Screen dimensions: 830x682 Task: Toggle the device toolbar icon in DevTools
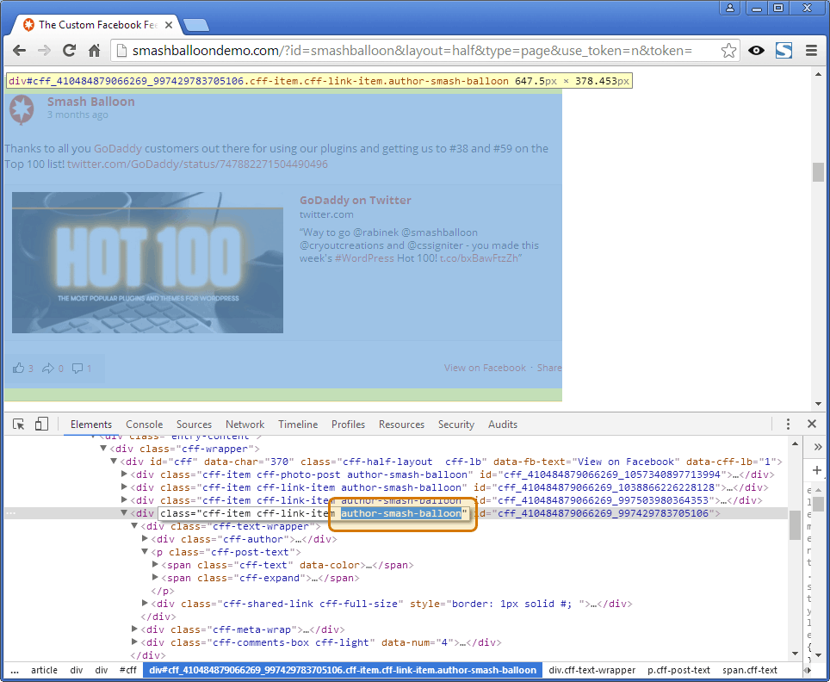pyautogui.click(x=41, y=424)
